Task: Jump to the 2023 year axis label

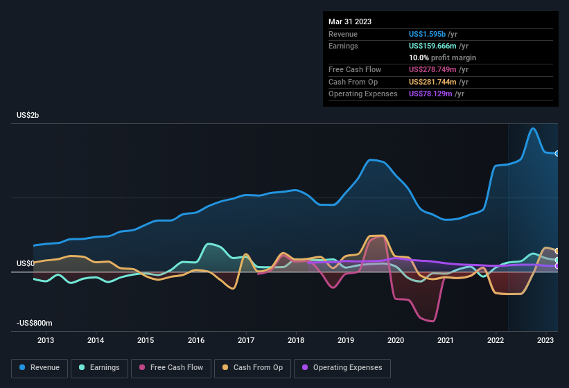Action: click(x=545, y=340)
